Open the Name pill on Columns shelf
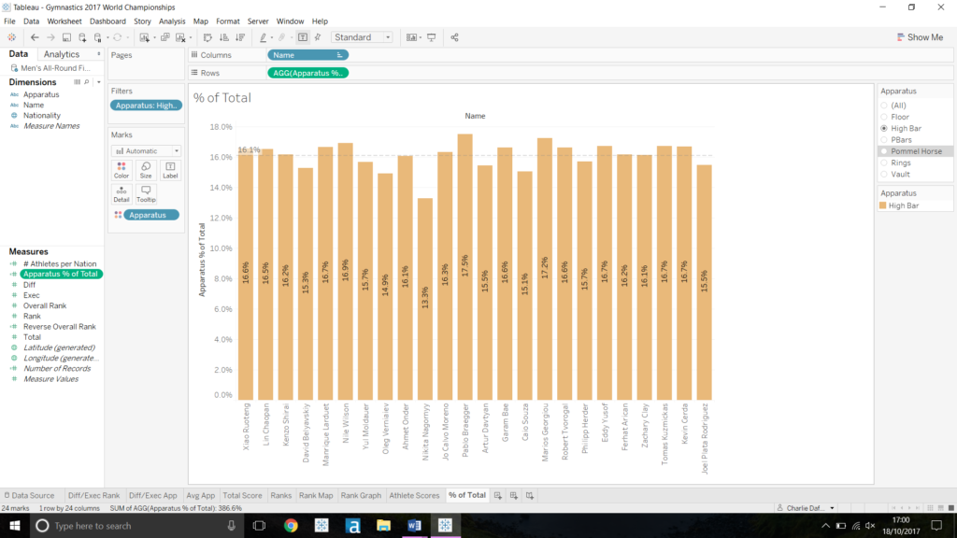The image size is (957, 538). 307,55
